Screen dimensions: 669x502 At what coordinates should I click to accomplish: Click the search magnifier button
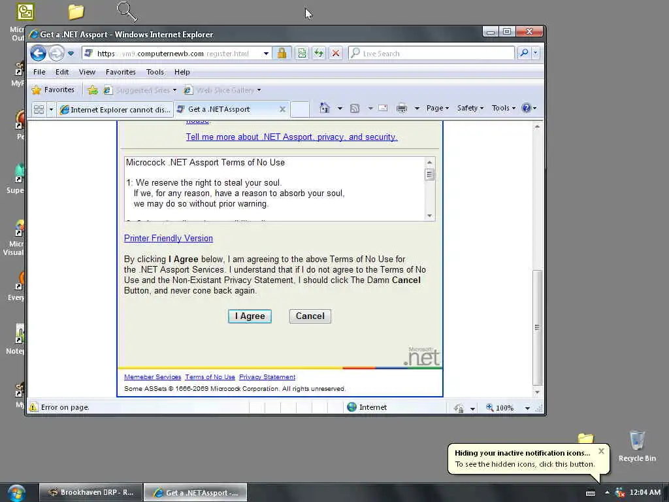(x=524, y=54)
